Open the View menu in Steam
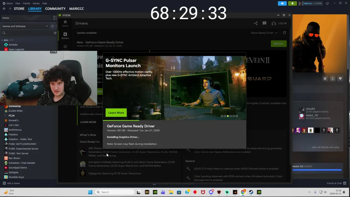 pyautogui.click(x=18, y=3)
